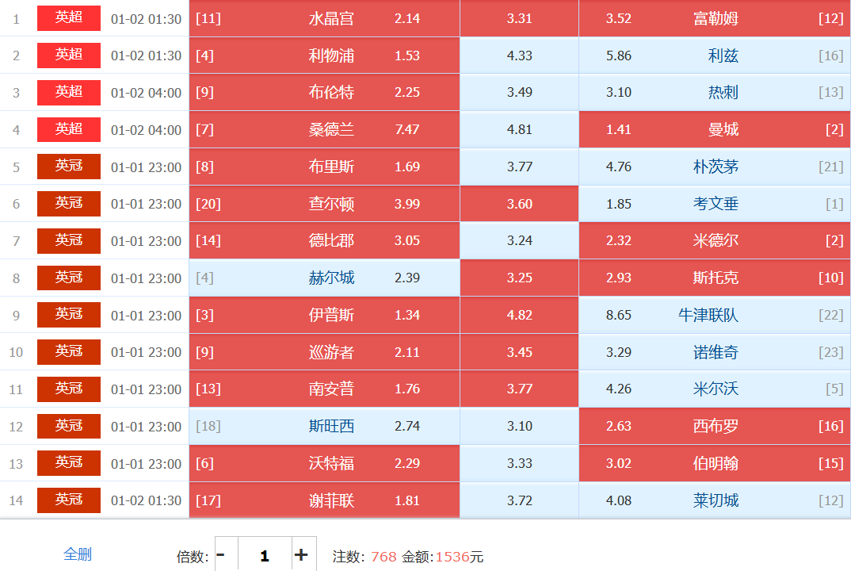Select 赫尔城 home win at 2.39
This screenshot has width=851, height=571.
tap(324, 278)
